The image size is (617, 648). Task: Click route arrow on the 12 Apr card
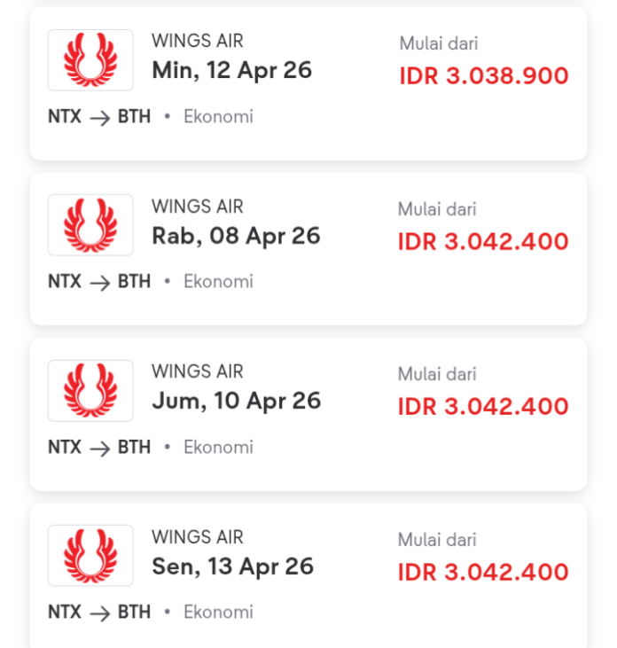click(x=99, y=117)
